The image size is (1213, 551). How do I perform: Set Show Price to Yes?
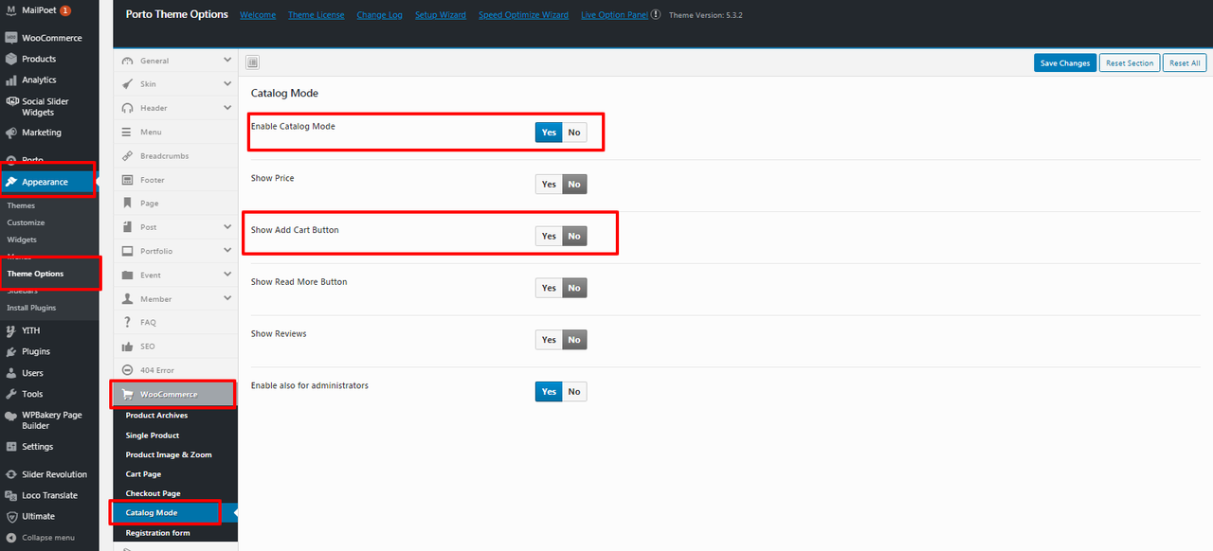[x=549, y=184]
